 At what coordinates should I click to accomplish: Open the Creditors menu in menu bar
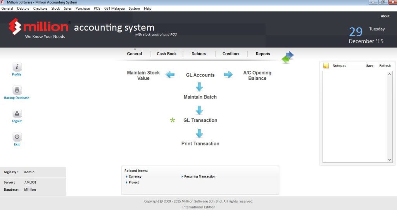(x=40, y=9)
